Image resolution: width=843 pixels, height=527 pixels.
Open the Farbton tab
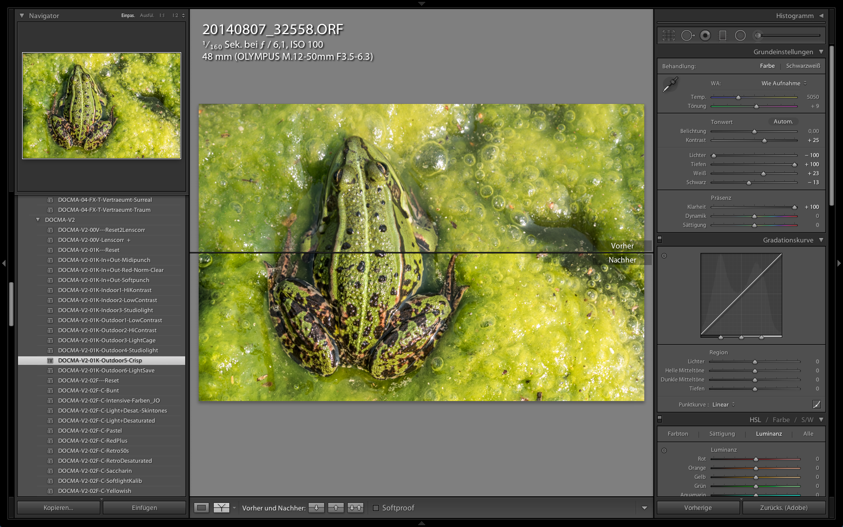click(678, 434)
